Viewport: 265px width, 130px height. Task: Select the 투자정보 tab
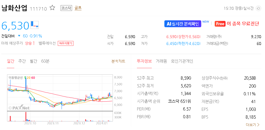pyautogui.click(x=144, y=61)
